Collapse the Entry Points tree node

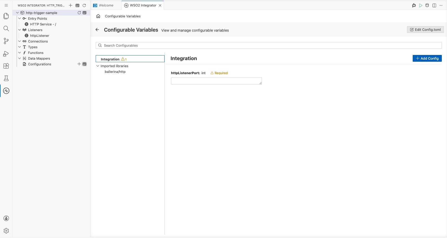(x=19, y=18)
